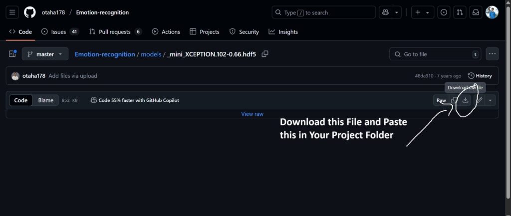Viewport: 511px width, 216px height.
Task: Switch to the Pull requests tab
Action: [115, 31]
